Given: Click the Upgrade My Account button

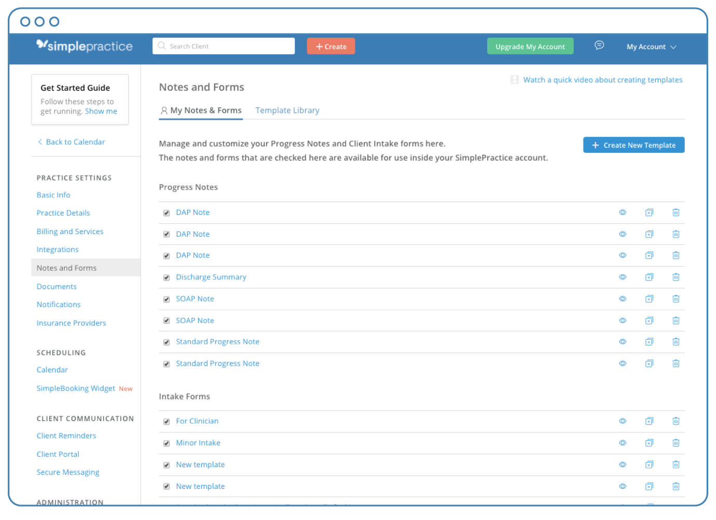Looking at the screenshot, I should 530,46.
